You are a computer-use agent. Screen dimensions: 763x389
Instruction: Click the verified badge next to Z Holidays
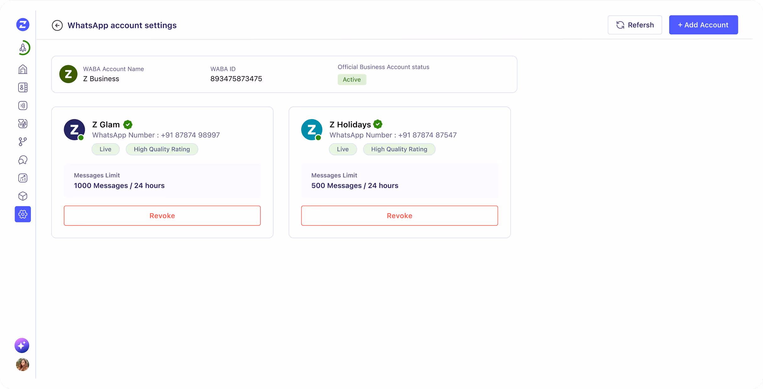point(378,124)
